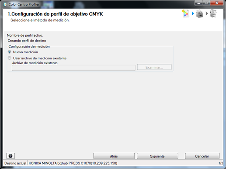The image size is (226, 169).
Task: Click the help question mark icon
Action: 10,156
